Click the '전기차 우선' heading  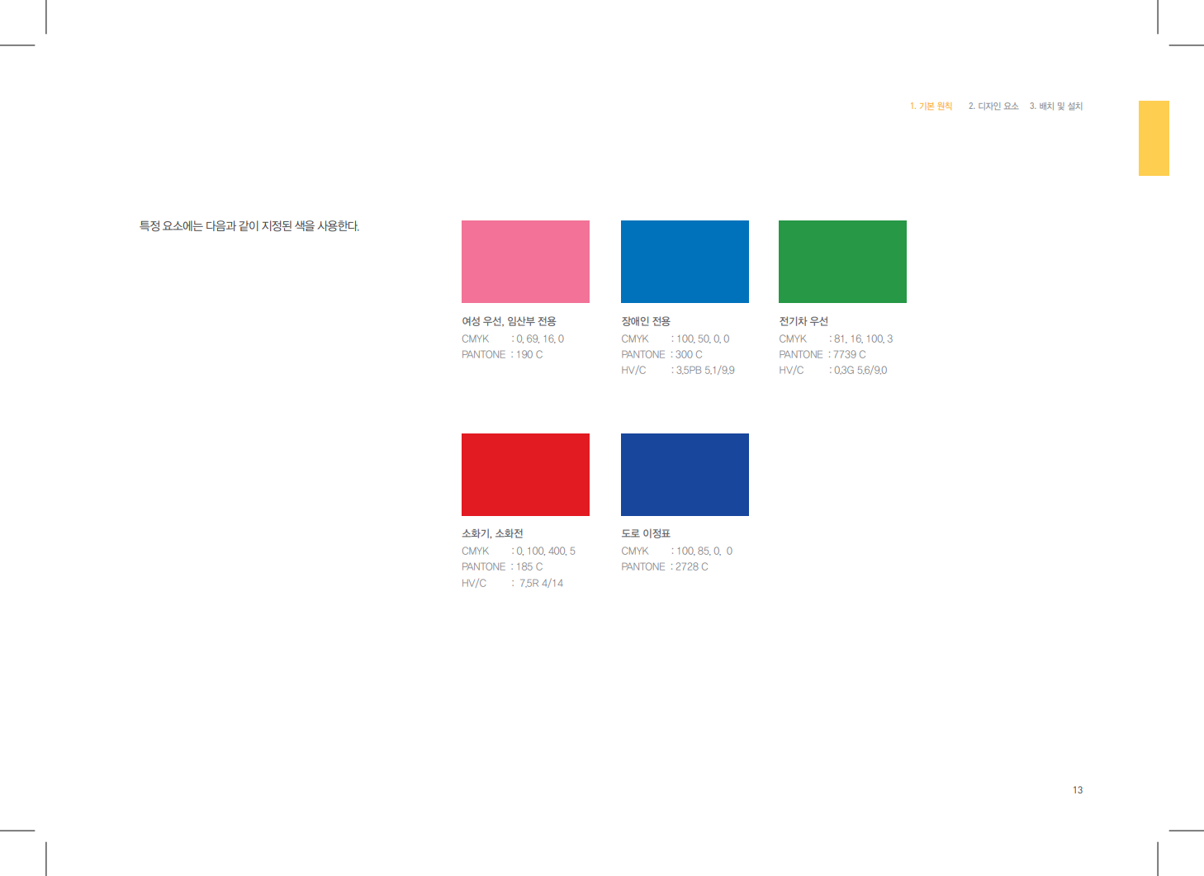(x=803, y=321)
